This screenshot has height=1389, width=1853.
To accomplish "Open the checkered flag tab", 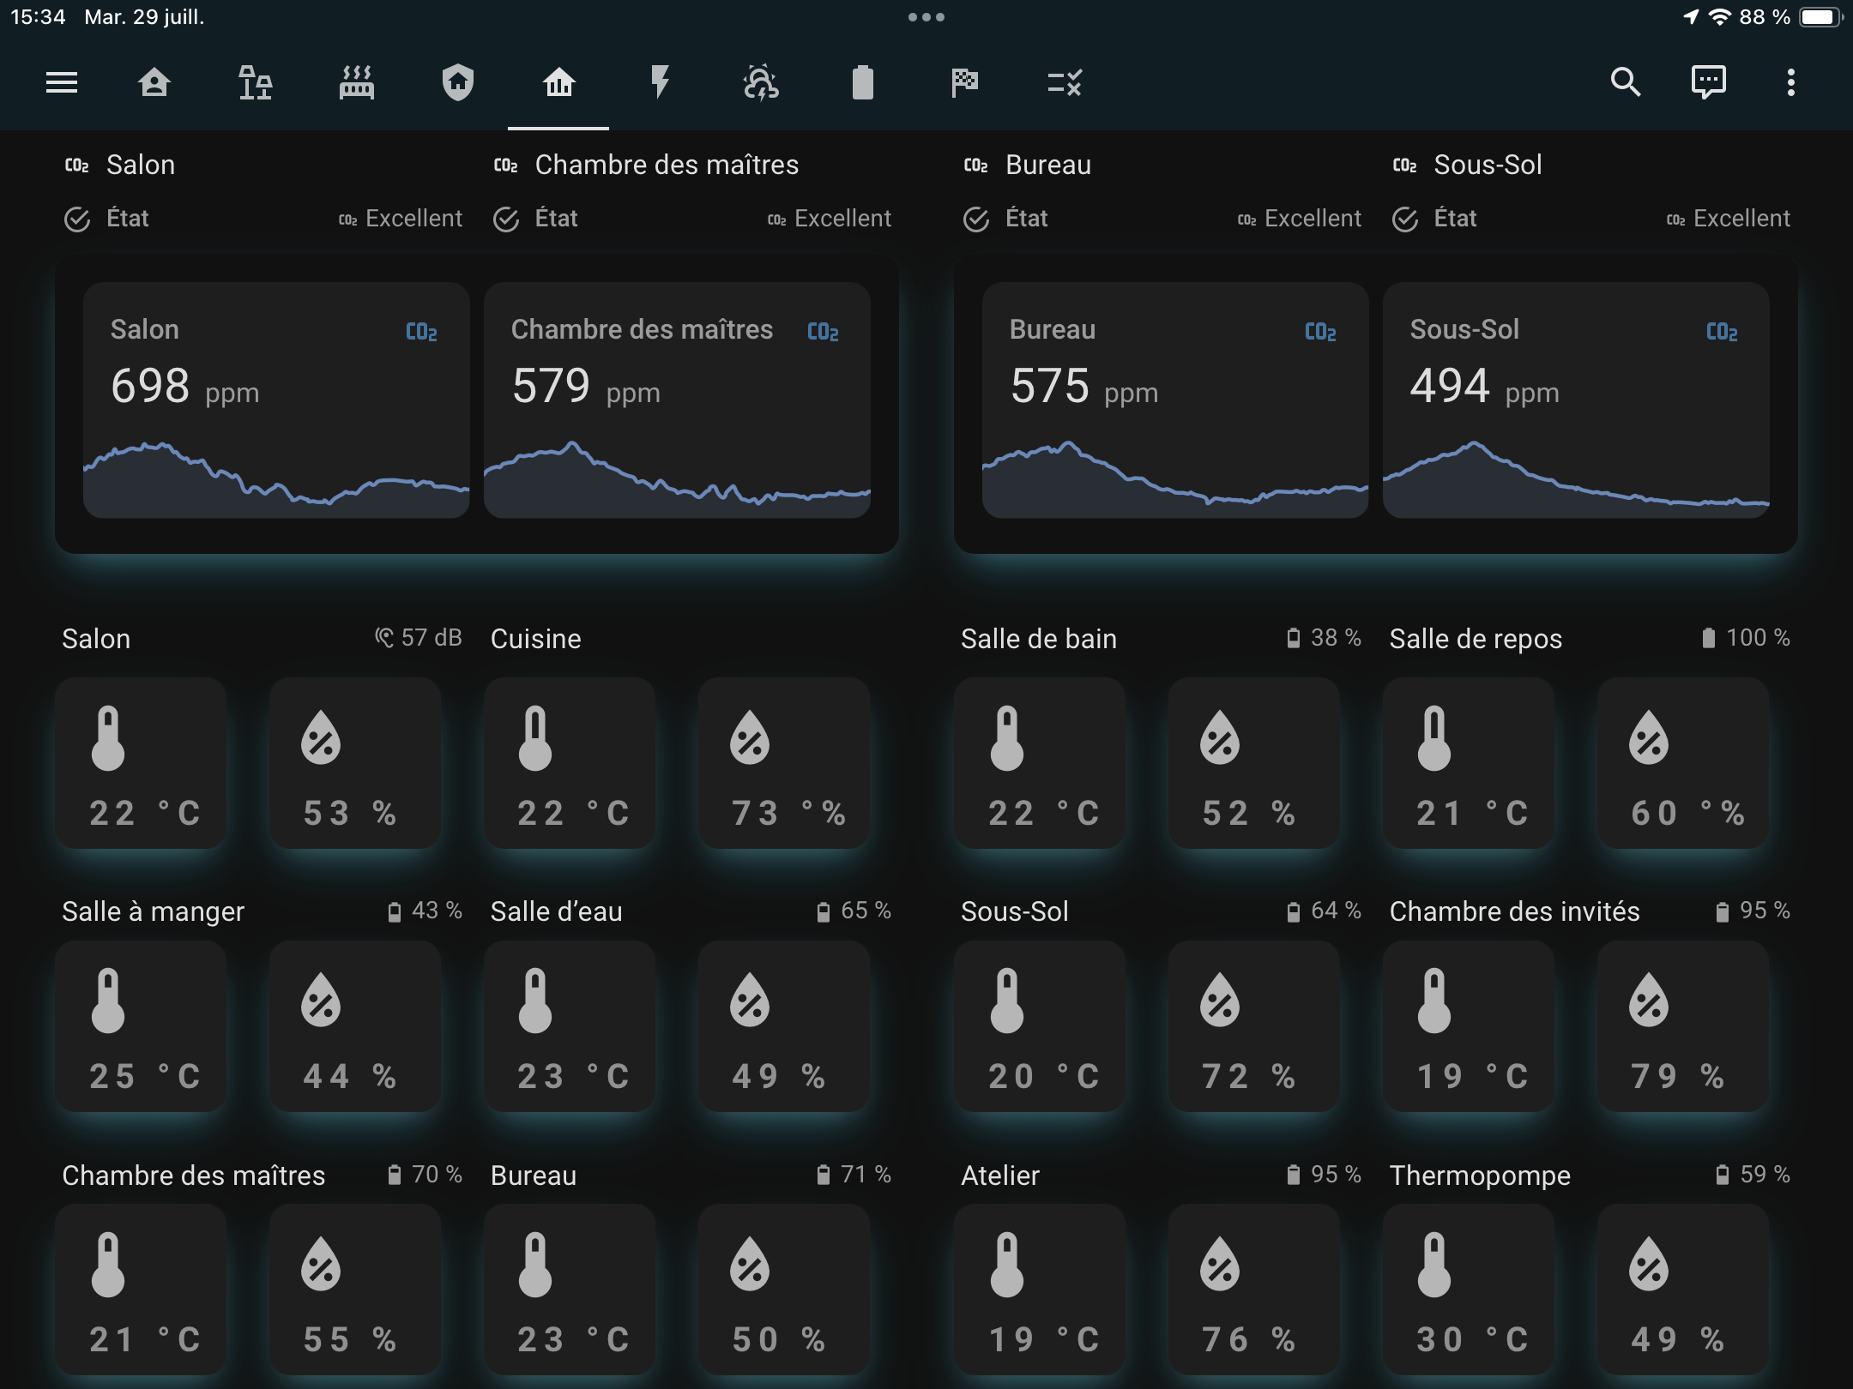I will point(964,82).
